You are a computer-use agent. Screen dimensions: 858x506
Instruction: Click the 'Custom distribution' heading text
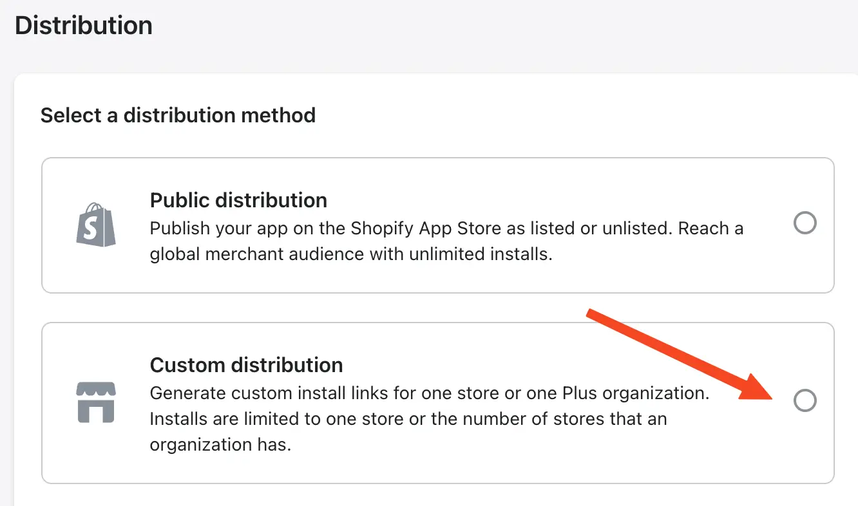(x=246, y=365)
